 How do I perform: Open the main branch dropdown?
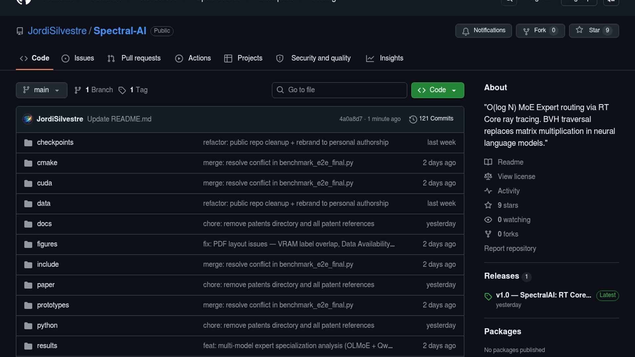41,90
